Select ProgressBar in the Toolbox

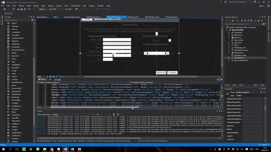16,91
